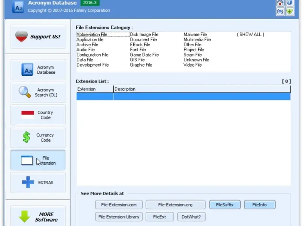Select Project File category
The image size is (302, 226).
[x=194, y=50]
